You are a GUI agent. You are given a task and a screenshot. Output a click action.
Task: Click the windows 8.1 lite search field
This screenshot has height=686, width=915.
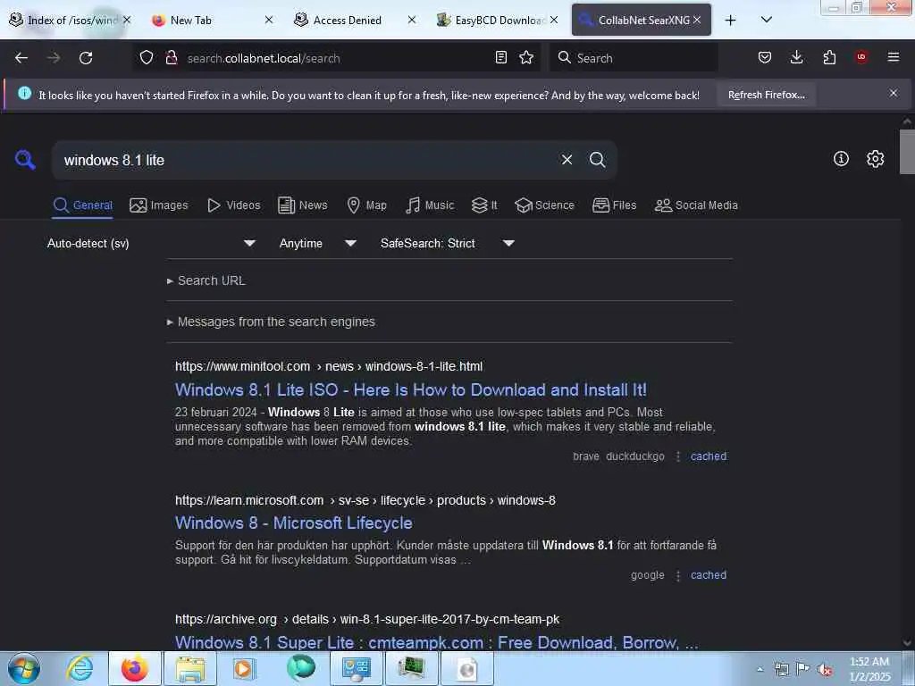(304, 160)
